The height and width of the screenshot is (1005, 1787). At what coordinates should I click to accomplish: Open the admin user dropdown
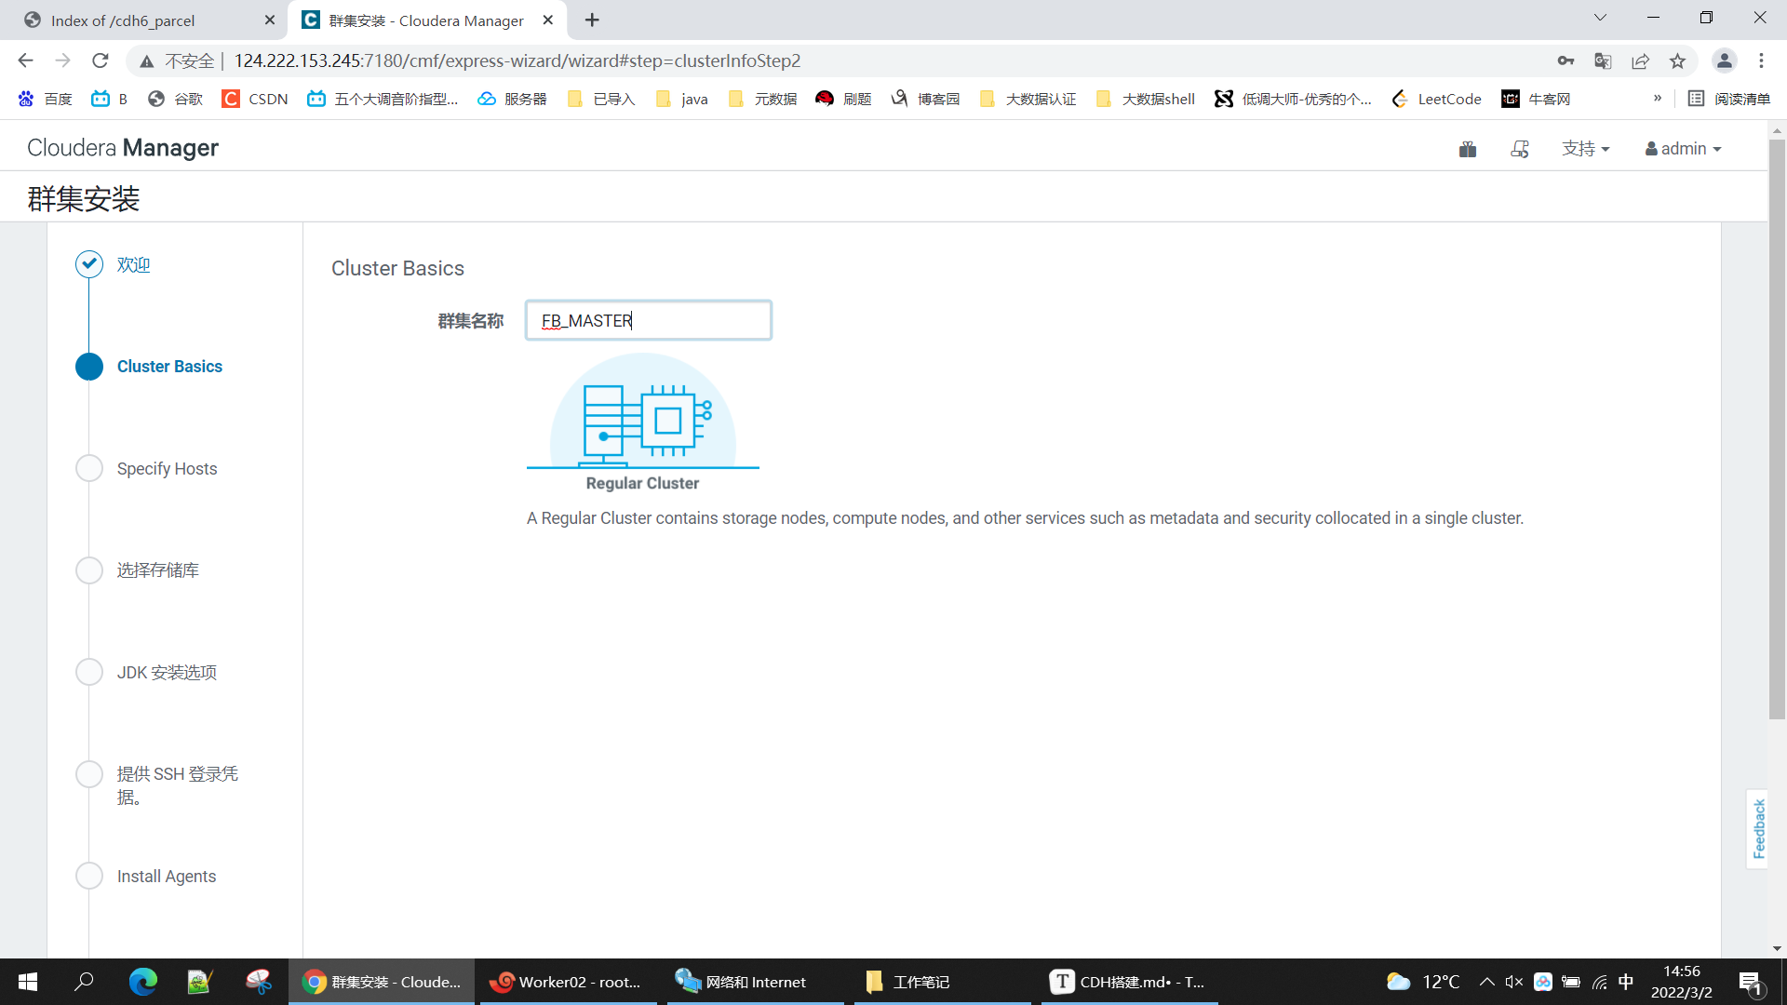[x=1683, y=149]
